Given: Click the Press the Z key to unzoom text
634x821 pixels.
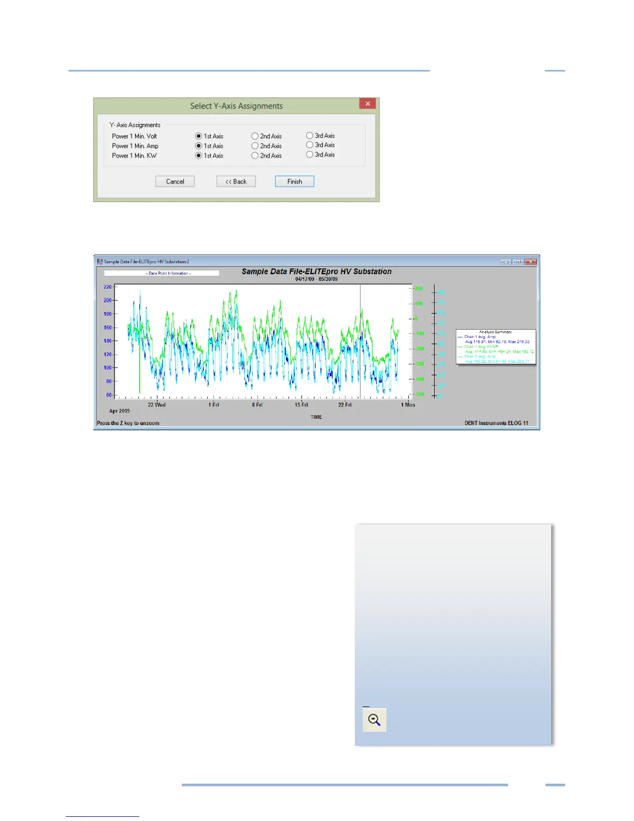Looking at the screenshot, I should pos(128,423).
